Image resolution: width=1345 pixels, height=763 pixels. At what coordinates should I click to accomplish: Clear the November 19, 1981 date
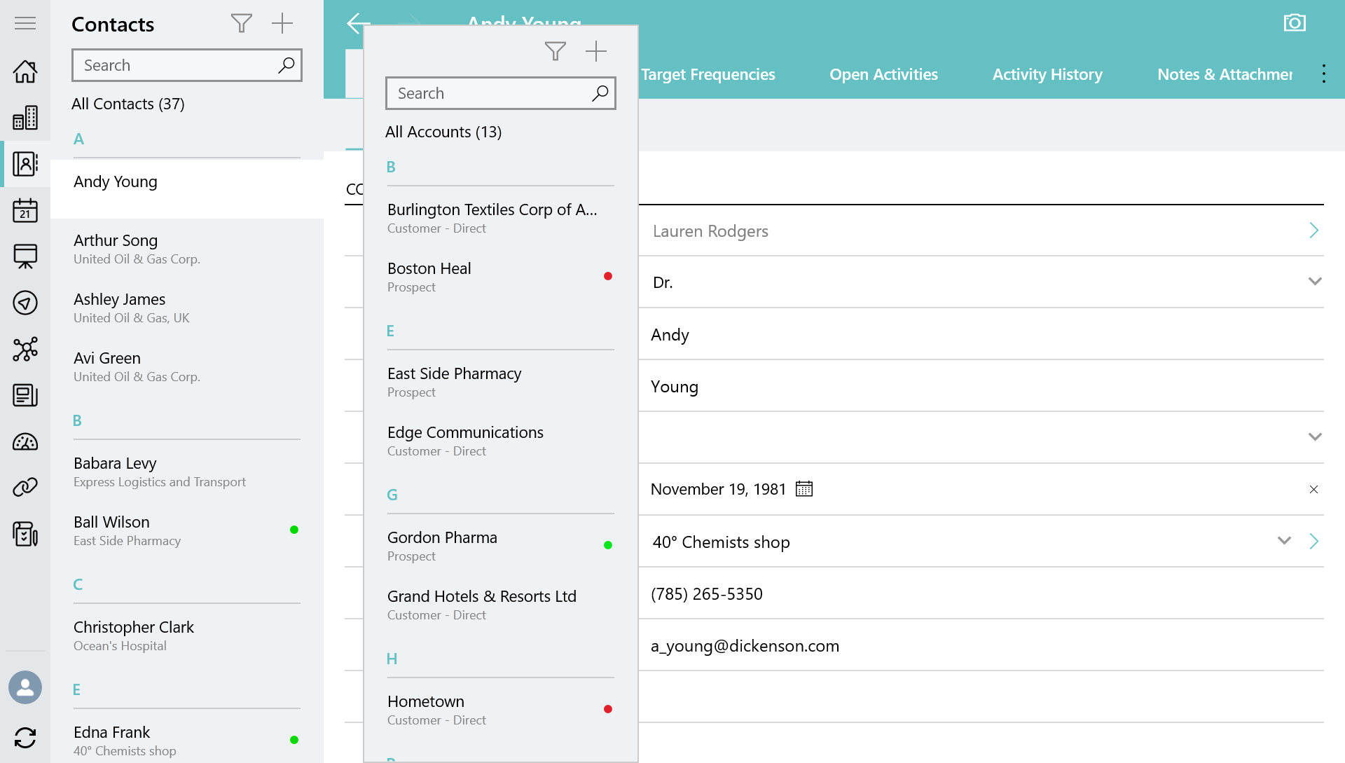[x=1313, y=490]
